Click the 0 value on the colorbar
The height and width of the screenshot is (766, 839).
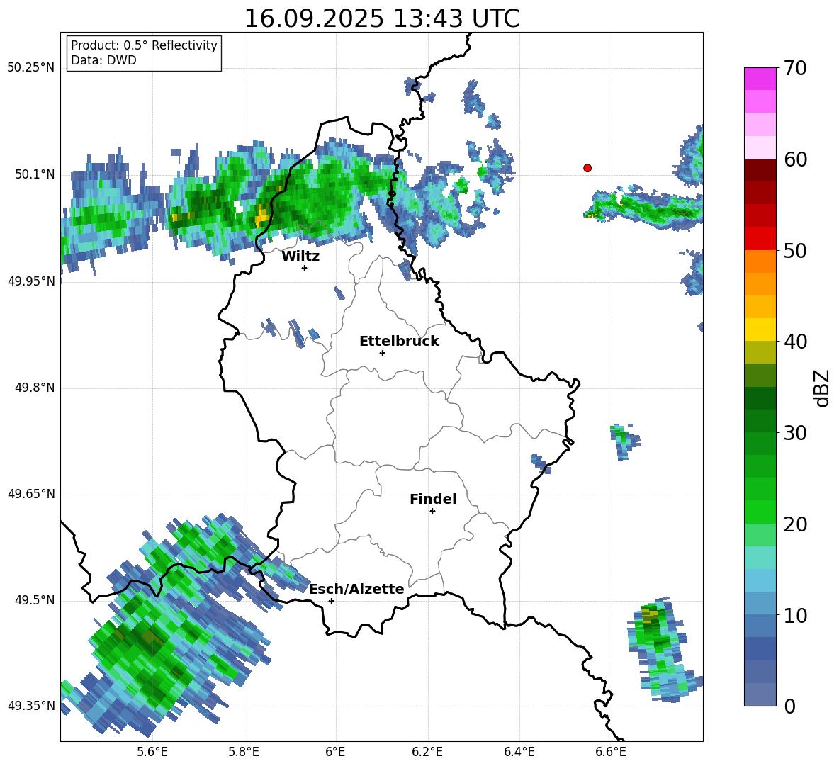(789, 706)
